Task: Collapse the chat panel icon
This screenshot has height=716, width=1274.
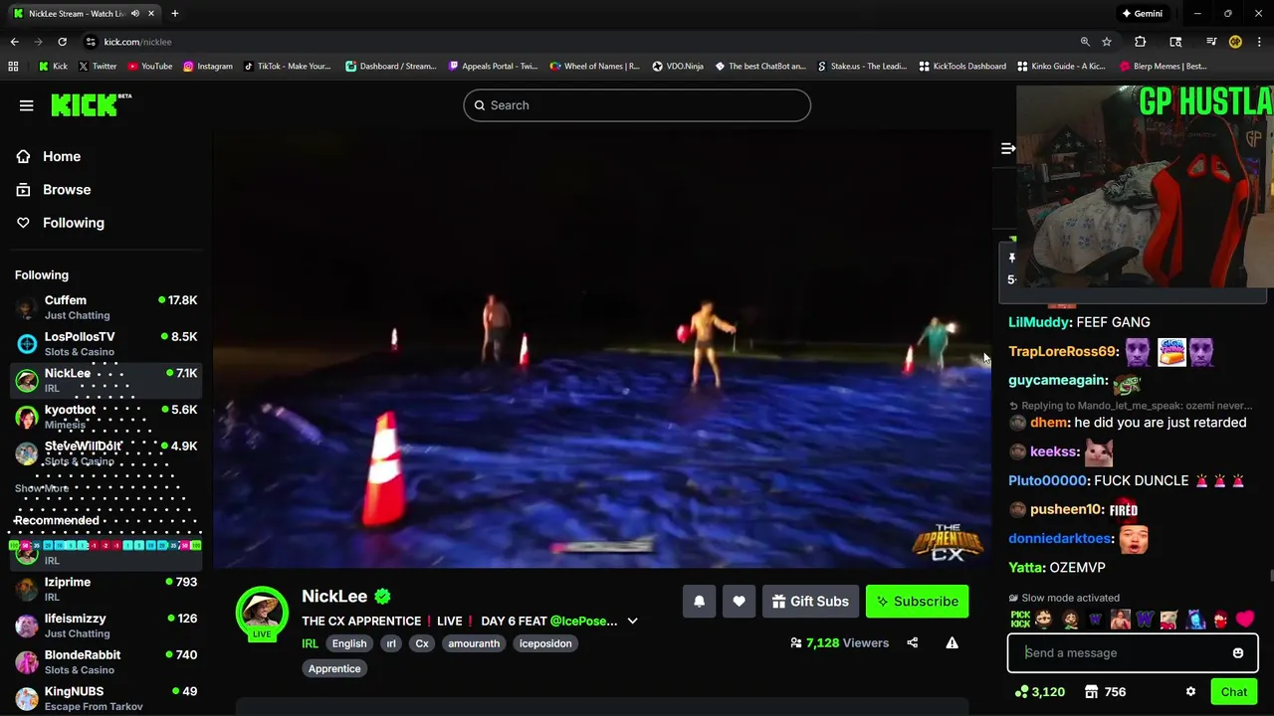Action: 1007,148
